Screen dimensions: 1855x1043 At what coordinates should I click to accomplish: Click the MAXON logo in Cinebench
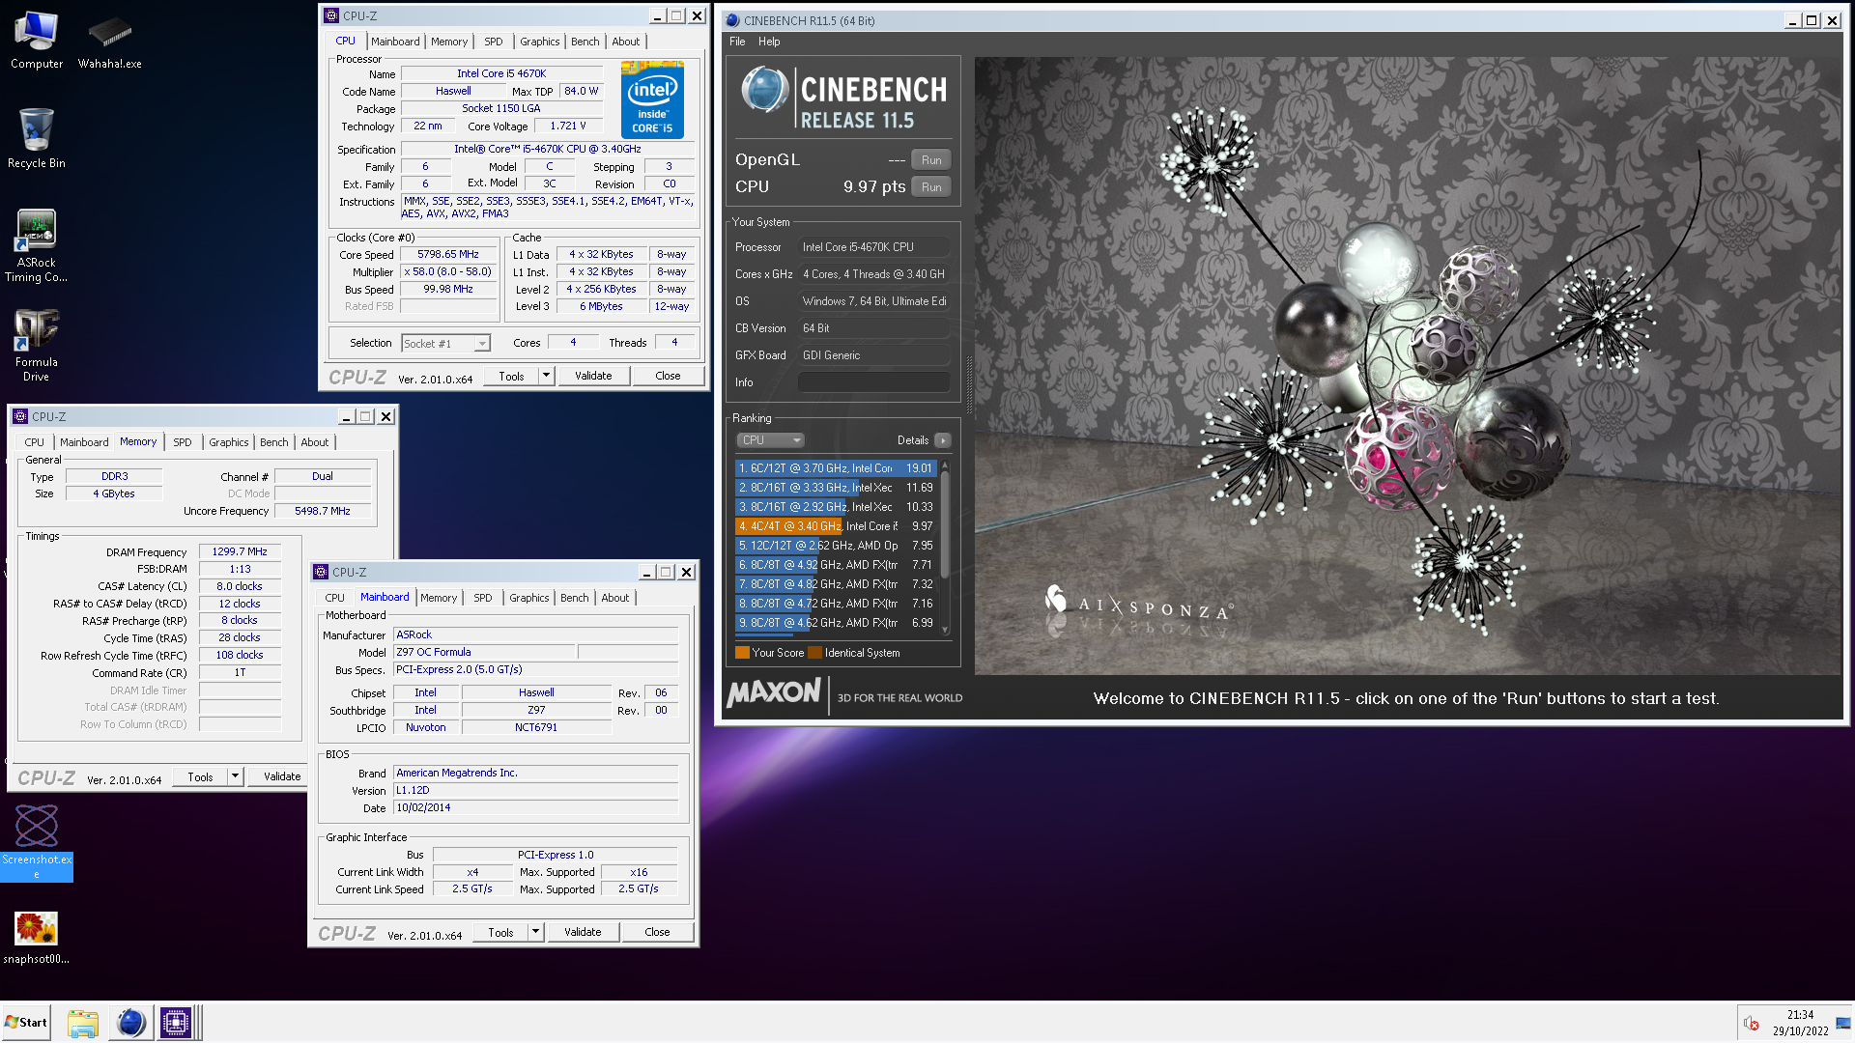point(774,692)
